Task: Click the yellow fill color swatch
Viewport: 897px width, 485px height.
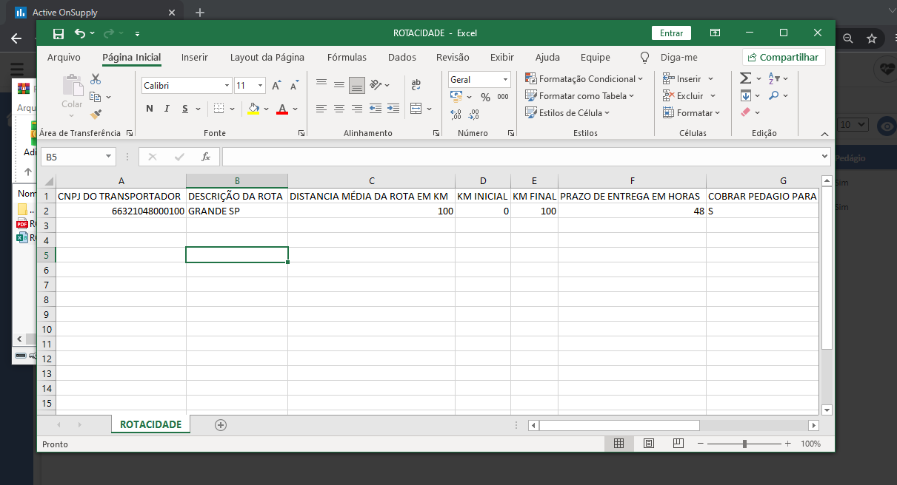Action: pos(254,109)
